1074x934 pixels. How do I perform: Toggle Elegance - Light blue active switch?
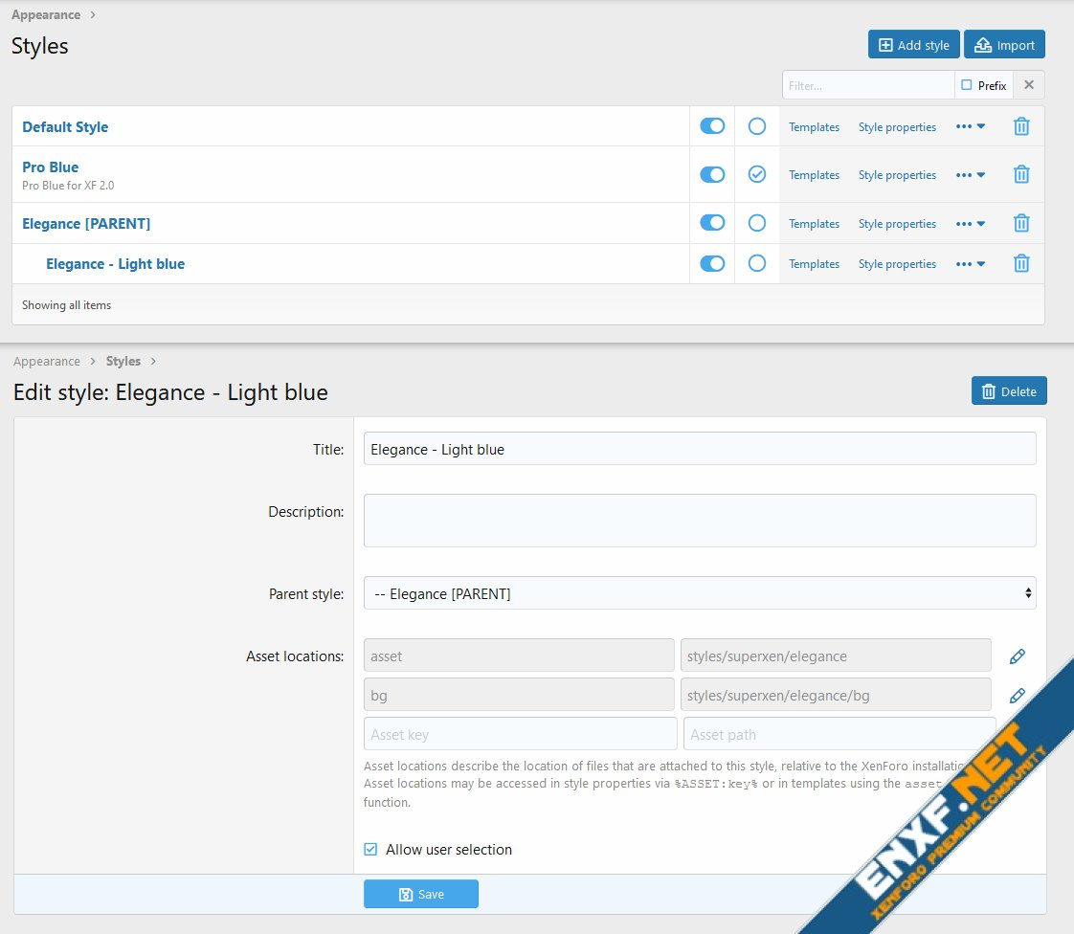coord(712,263)
